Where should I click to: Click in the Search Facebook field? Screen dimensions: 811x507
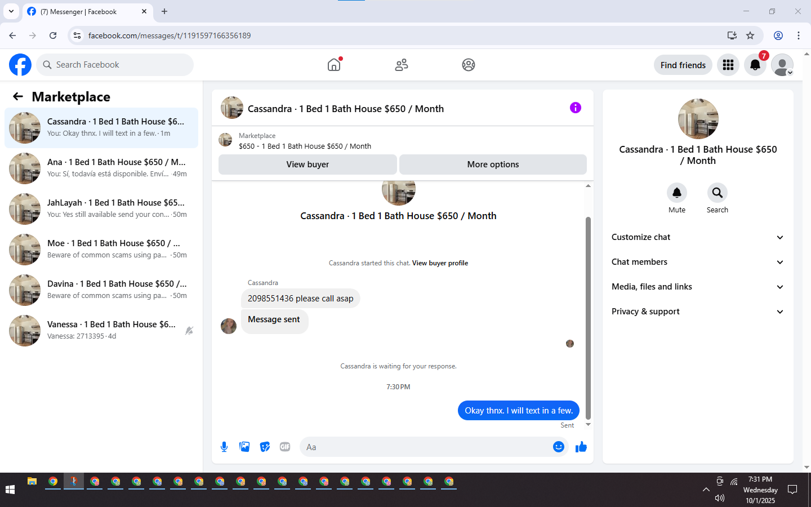coord(115,65)
